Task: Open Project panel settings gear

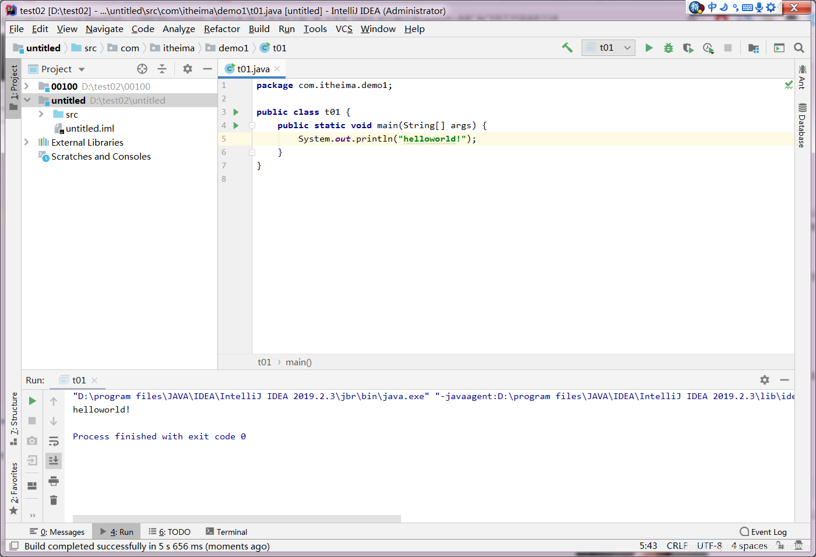Action: (x=188, y=69)
